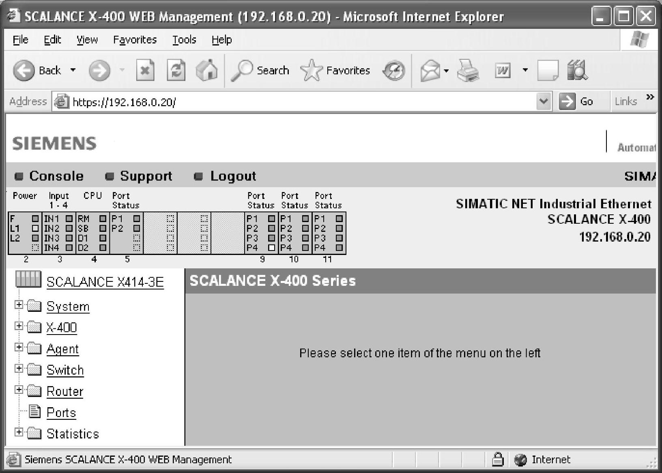
Task: Open the Research books icon
Action: point(577,70)
